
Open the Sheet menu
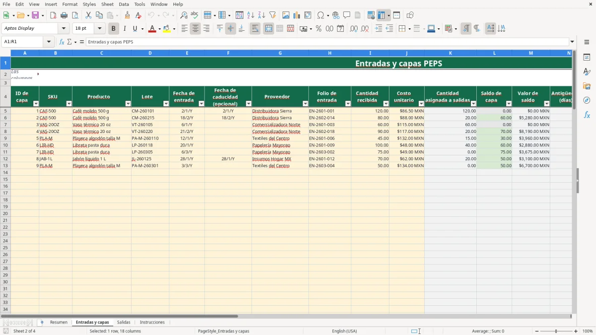click(107, 4)
